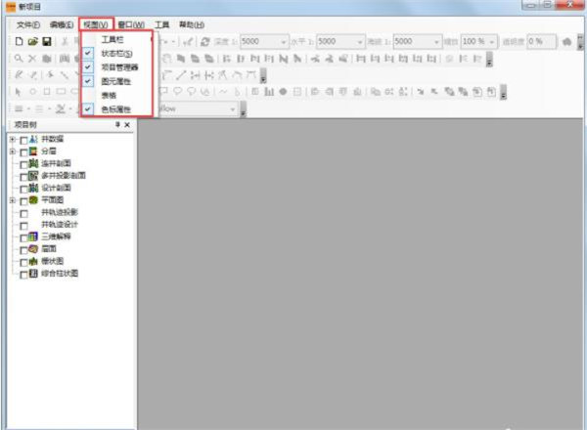Click the refresh icon before depth field

click(x=204, y=42)
